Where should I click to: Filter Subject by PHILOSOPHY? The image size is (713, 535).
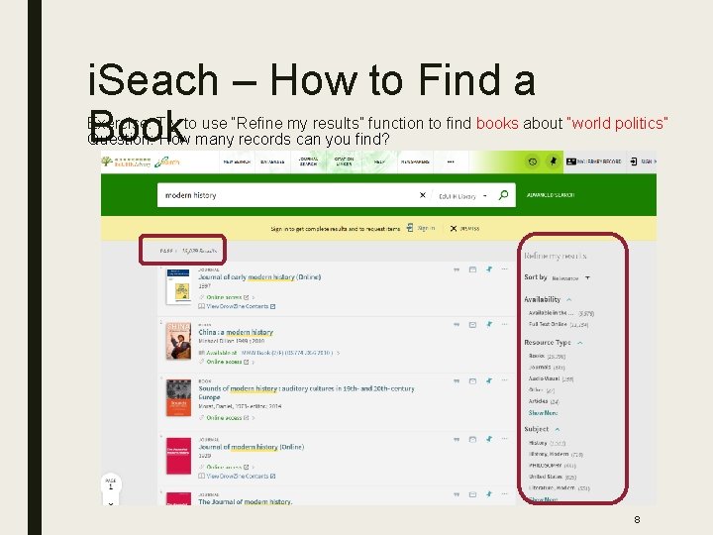[x=552, y=466]
